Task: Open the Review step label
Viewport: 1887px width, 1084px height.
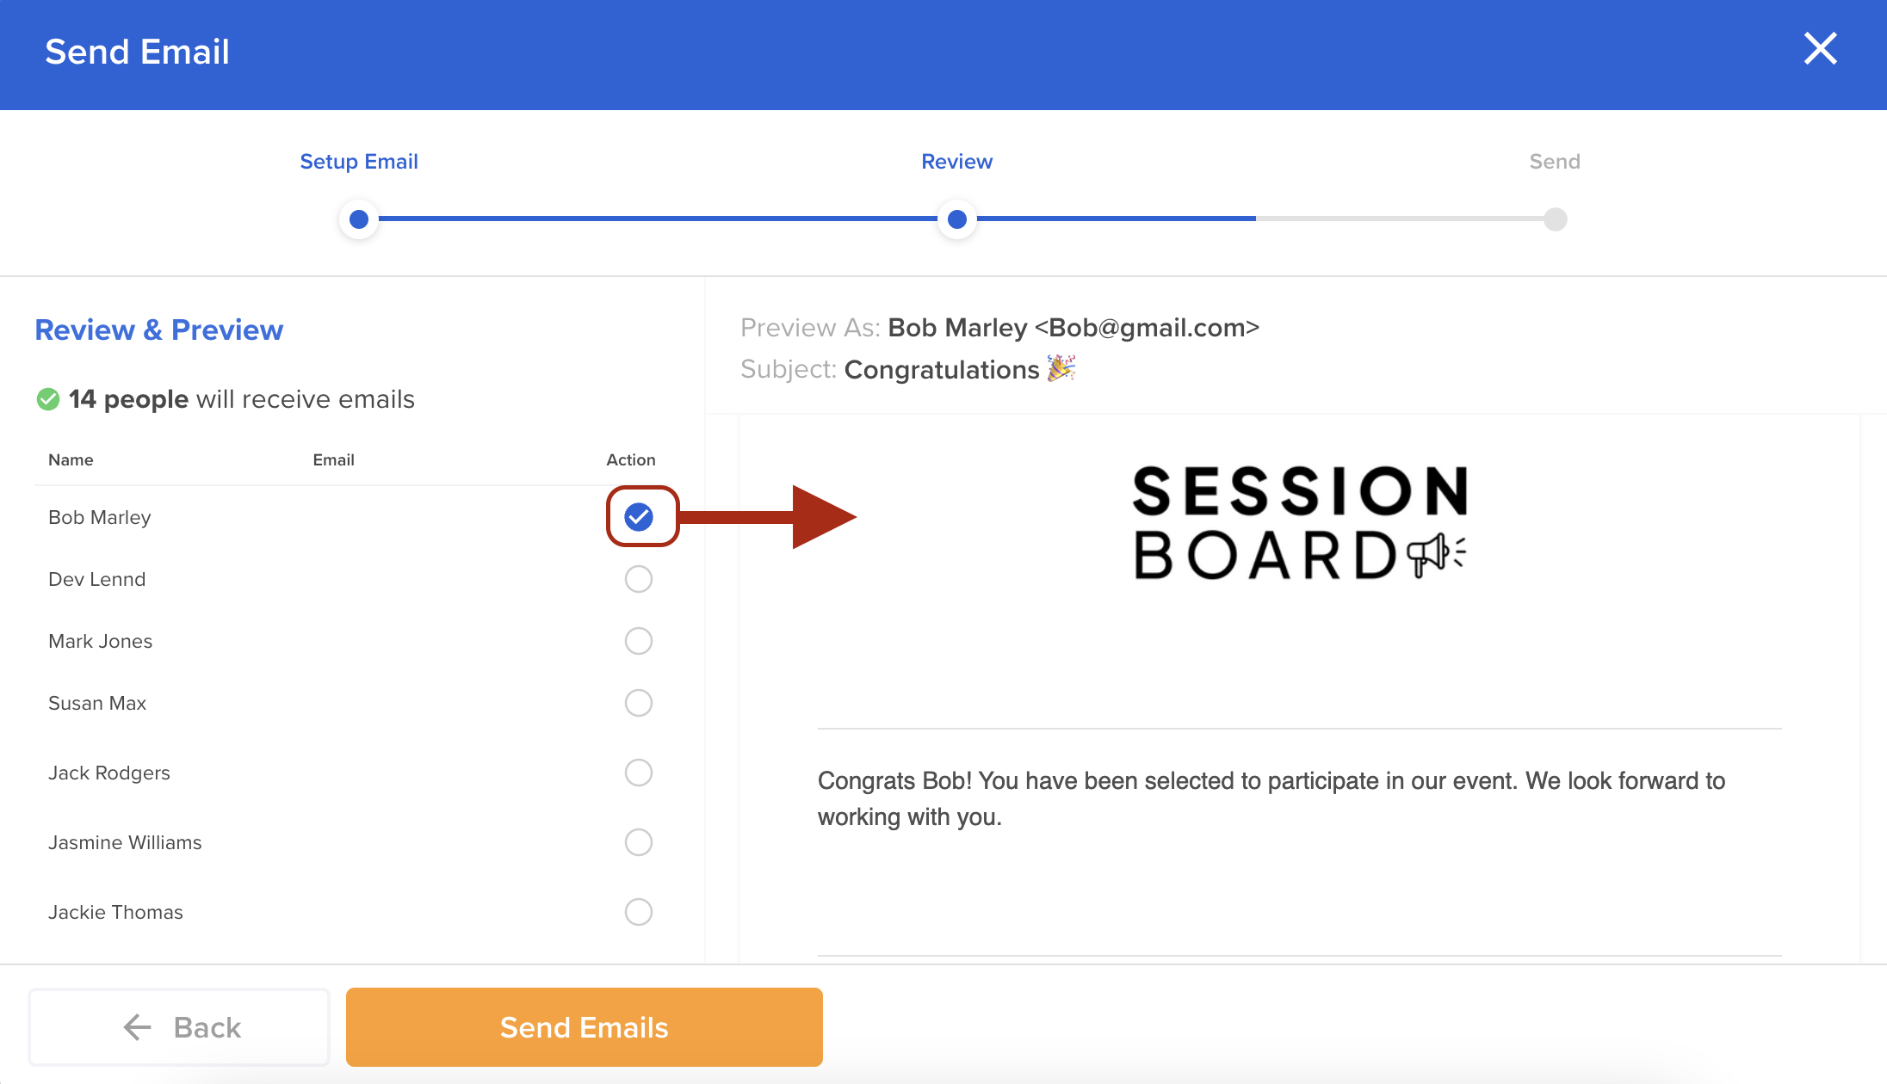Action: [956, 162]
